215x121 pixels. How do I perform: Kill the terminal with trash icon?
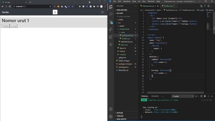pyautogui.click(x=205, y=96)
